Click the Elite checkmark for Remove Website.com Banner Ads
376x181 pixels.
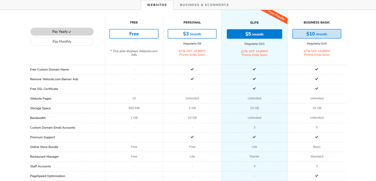coord(254,79)
